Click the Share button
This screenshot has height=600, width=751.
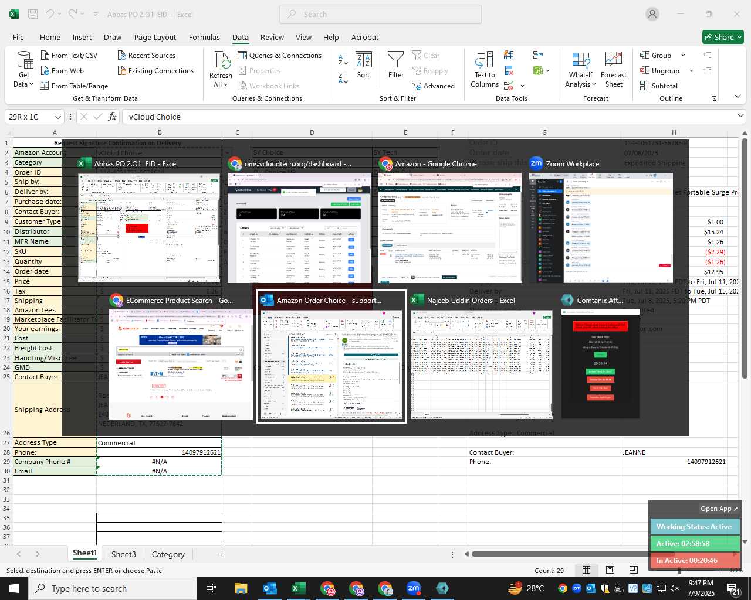[x=723, y=37]
